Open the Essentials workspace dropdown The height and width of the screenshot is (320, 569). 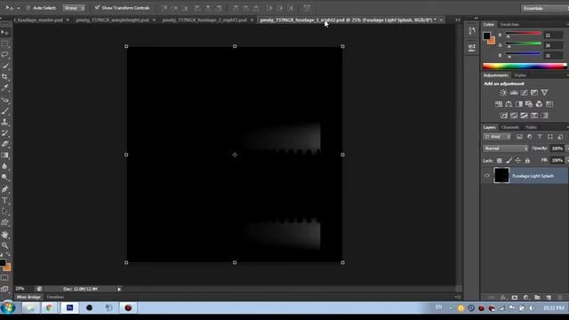pyautogui.click(x=544, y=8)
